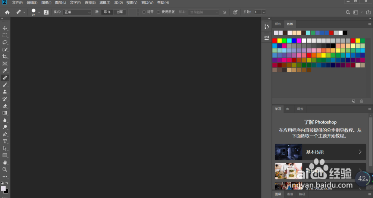Select the Dodge tool
The image size is (373, 198).
(5, 127)
